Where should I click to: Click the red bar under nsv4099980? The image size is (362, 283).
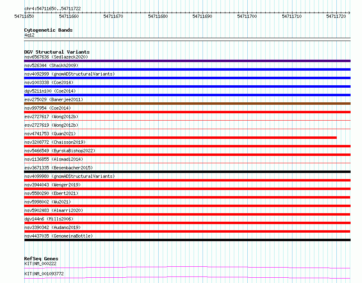[187, 180]
